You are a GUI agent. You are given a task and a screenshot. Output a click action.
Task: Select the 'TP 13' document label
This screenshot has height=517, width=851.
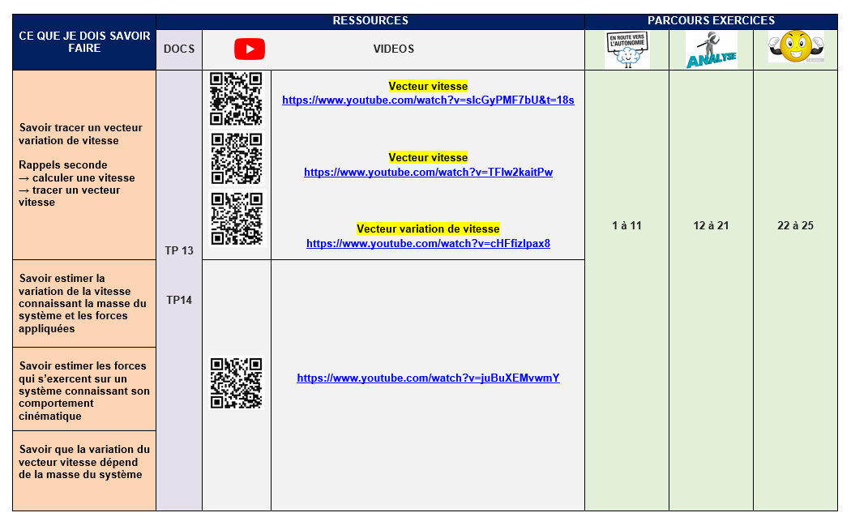point(179,251)
